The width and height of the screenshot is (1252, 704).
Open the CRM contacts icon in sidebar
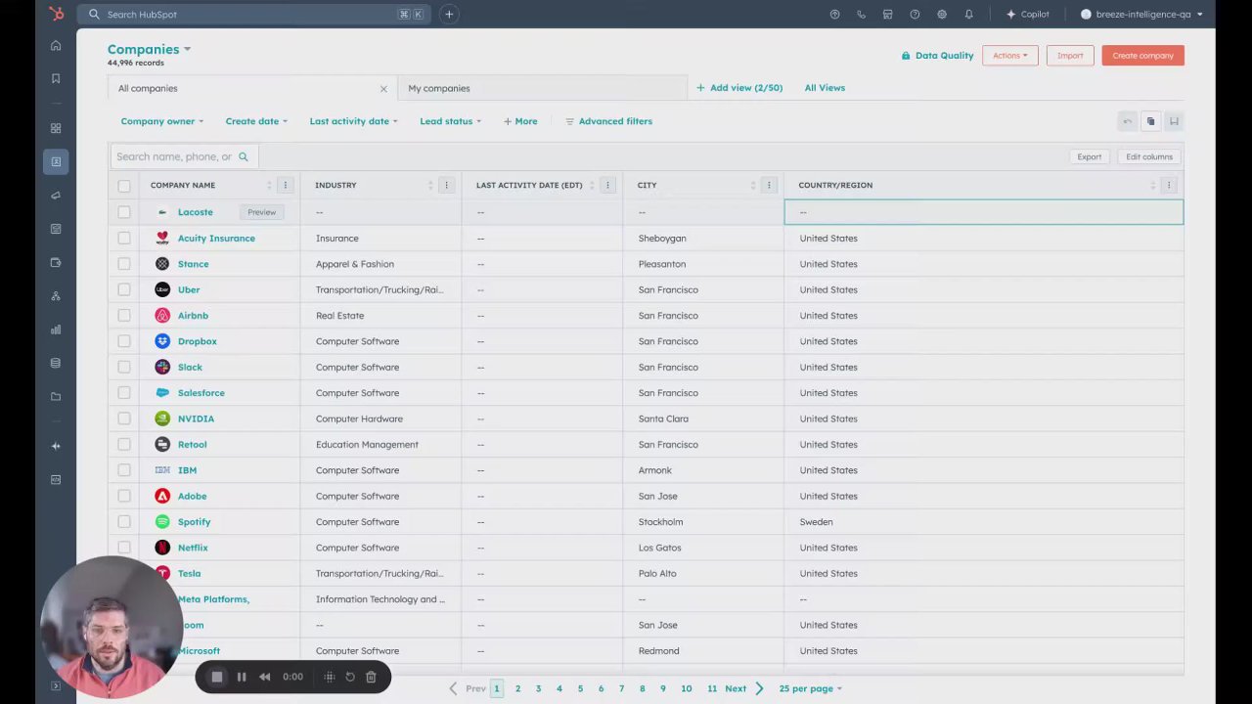click(x=56, y=161)
